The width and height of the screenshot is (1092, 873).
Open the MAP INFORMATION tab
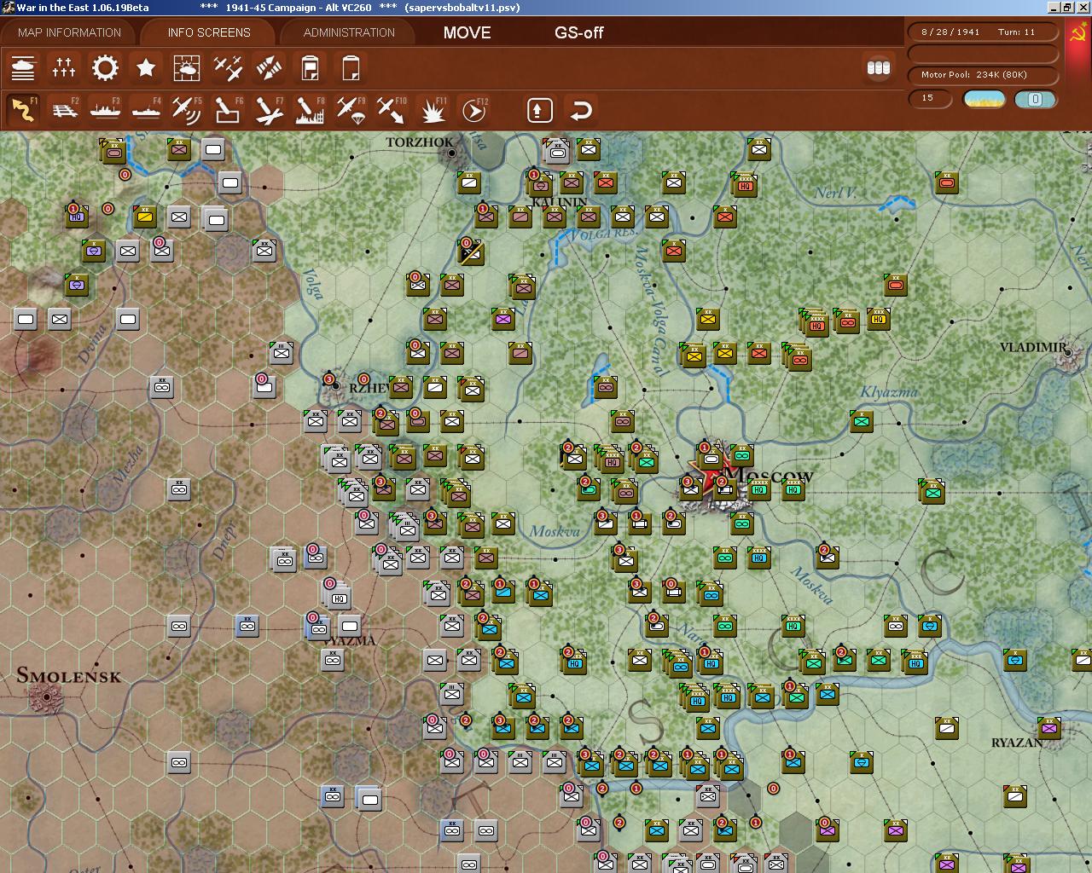pyautogui.click(x=69, y=32)
